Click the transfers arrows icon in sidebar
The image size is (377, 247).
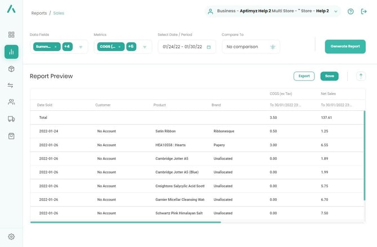pyautogui.click(x=11, y=86)
